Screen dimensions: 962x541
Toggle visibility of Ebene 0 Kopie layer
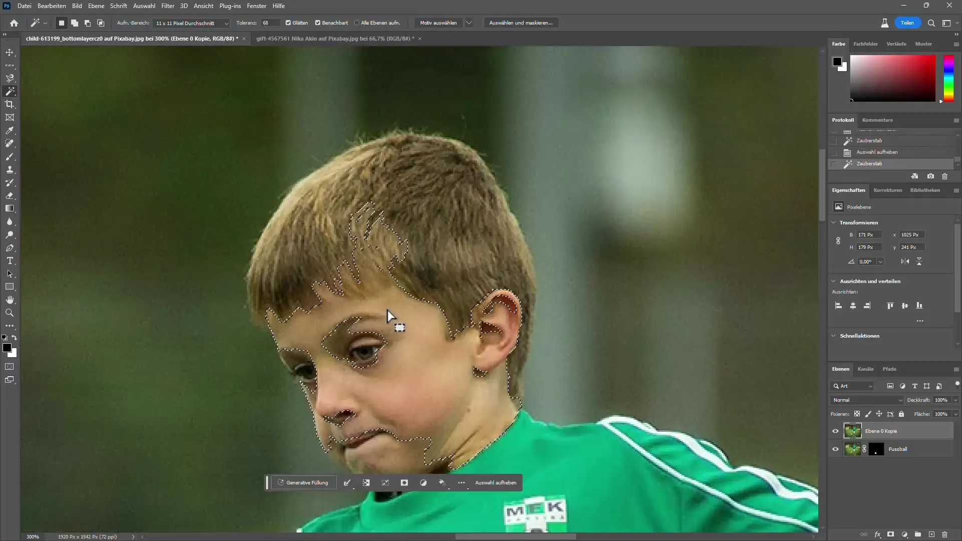[836, 431]
